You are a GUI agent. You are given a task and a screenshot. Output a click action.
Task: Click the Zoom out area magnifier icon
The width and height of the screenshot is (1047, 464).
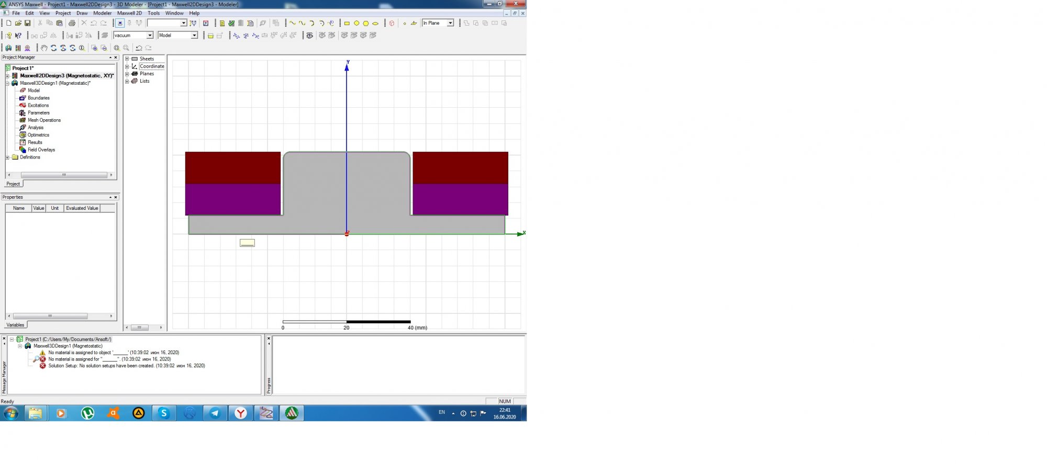point(104,48)
